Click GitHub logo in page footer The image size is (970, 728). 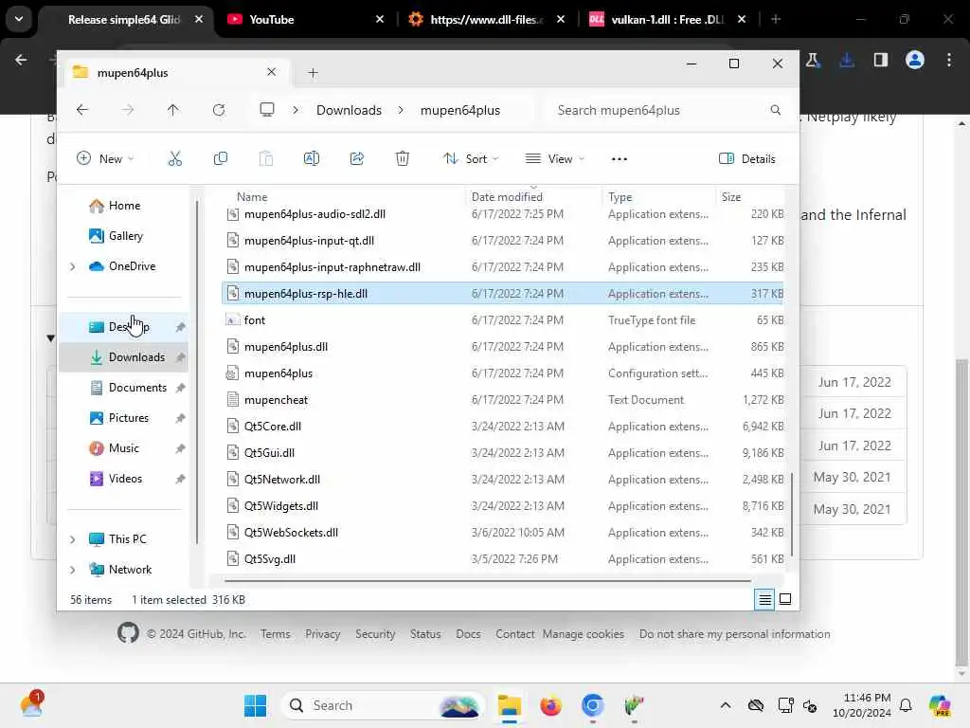[x=128, y=633]
